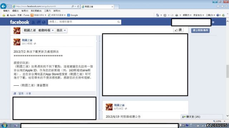Click the read mail icon in command bar
The image size is (229, 128).
[x=172, y=15]
